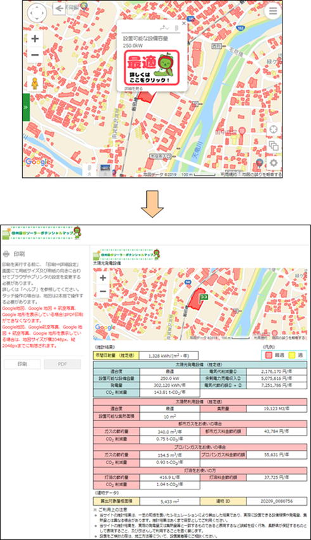Click the pan compass control on the map
This screenshot has height=540, width=311.
[x=37, y=13]
